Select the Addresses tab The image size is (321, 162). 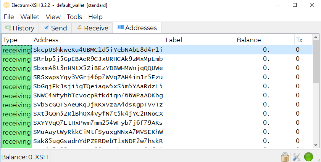tap(137, 27)
